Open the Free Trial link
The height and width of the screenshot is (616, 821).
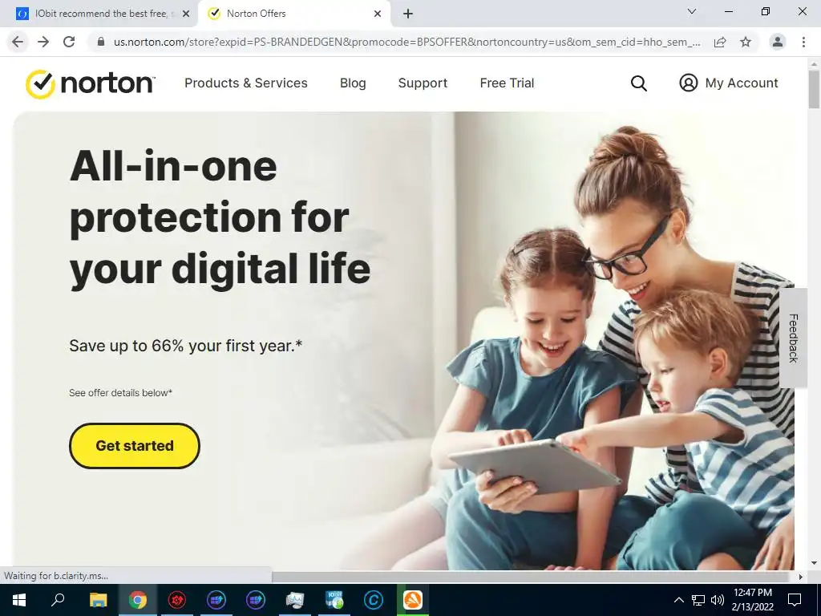pyautogui.click(x=507, y=83)
